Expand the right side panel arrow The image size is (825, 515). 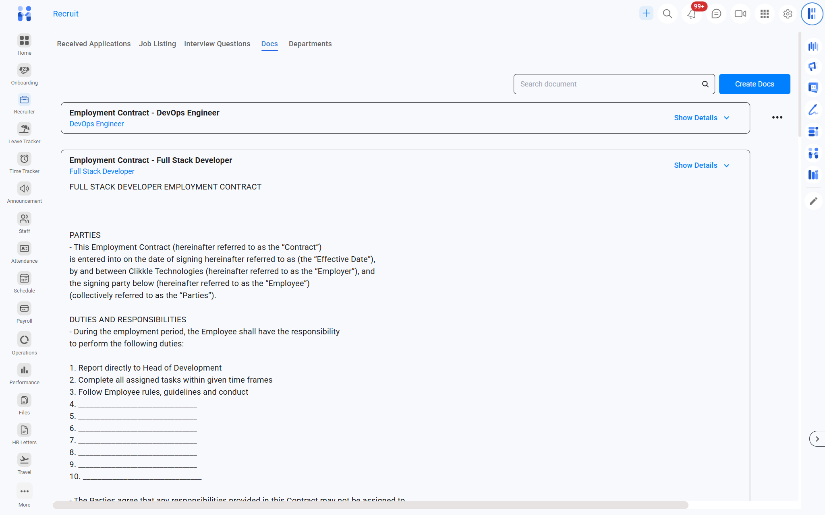click(817, 439)
